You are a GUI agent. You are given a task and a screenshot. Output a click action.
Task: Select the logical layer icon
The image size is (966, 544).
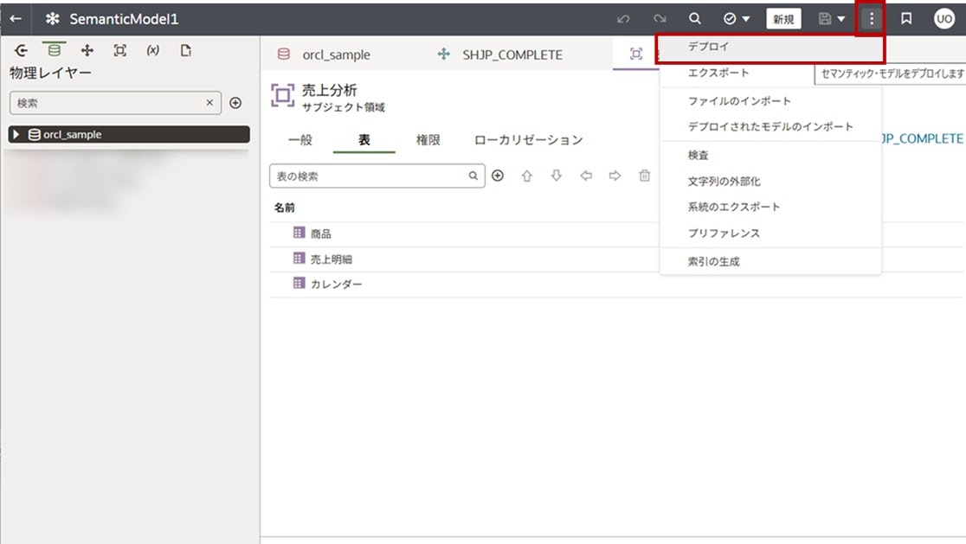point(87,50)
